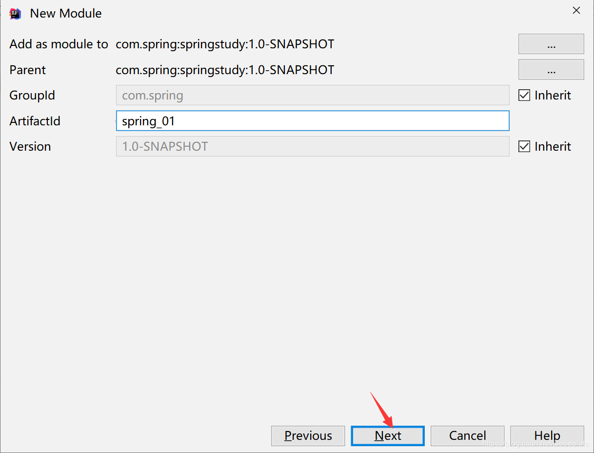This screenshot has height=453, width=594.
Task: Click the New Module title text
Action: point(66,14)
